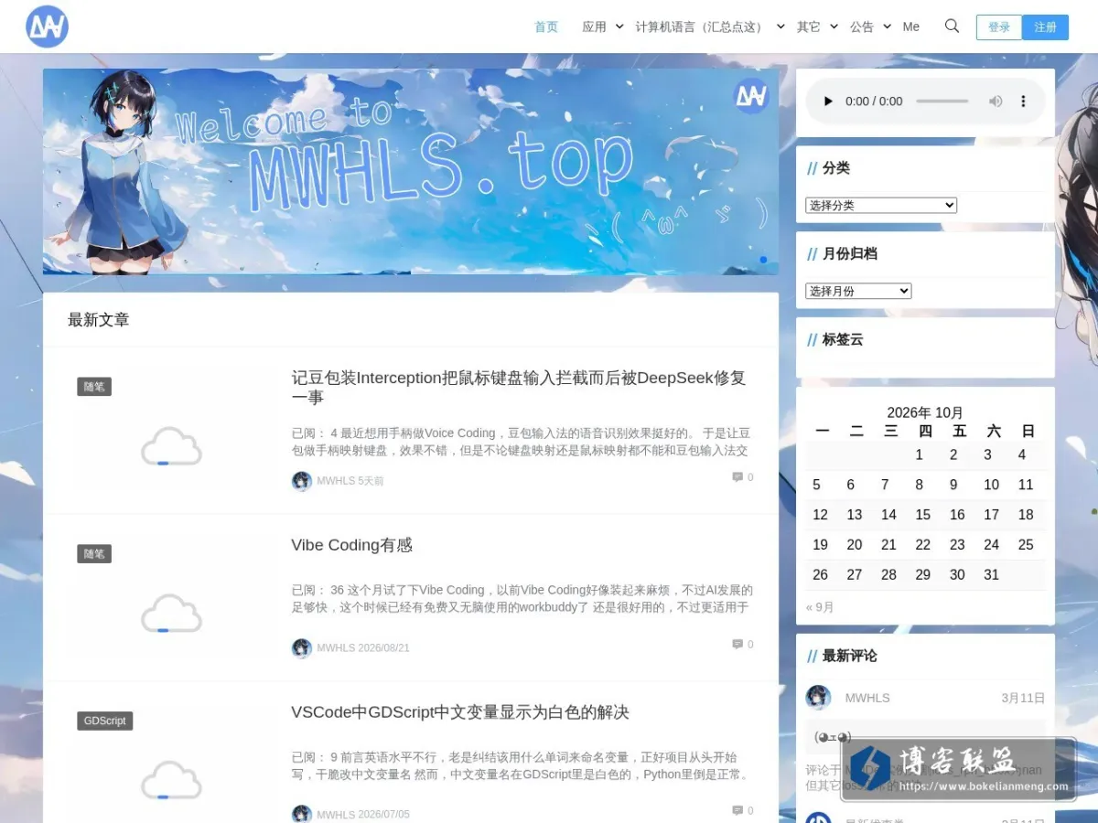Open the 豆包 article thumbnail placeholder

point(171,446)
